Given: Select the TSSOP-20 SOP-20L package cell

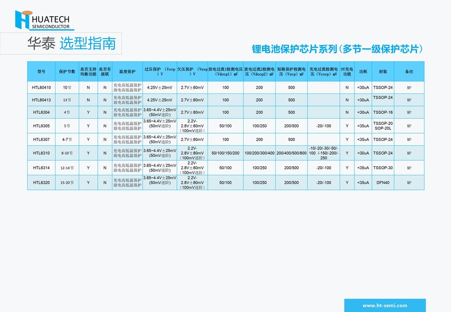Looking at the screenshot, I should (383, 126).
